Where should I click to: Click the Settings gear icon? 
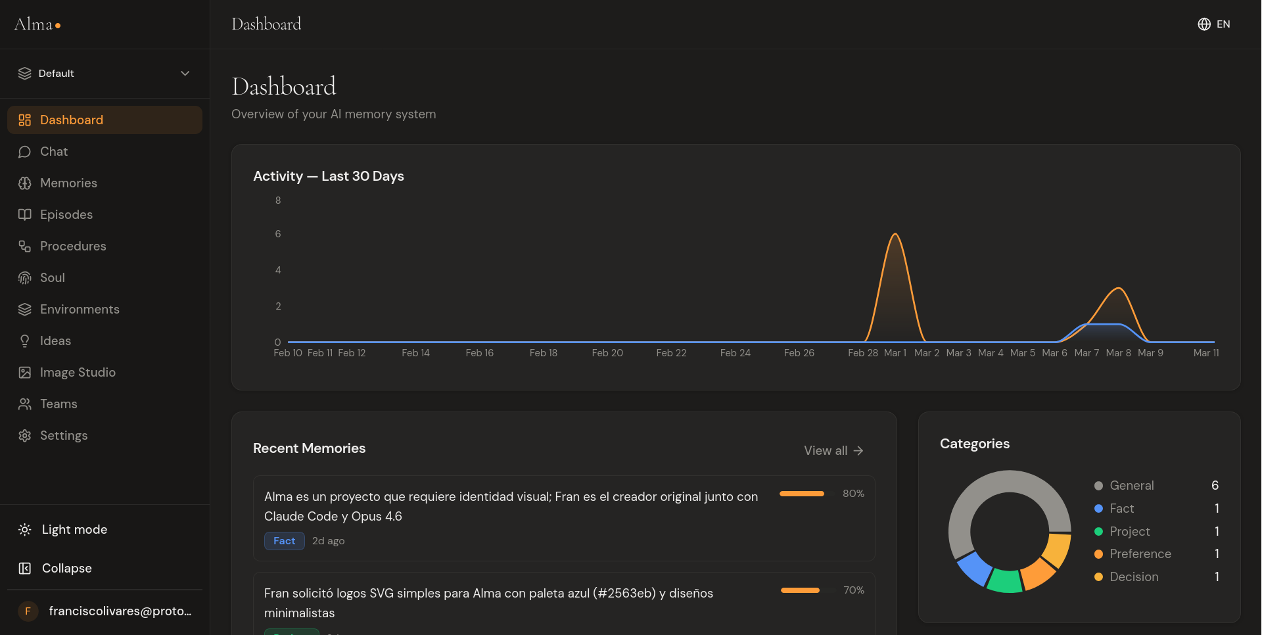click(x=25, y=435)
